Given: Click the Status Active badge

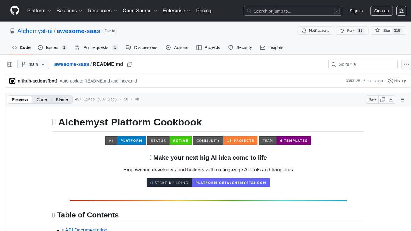Looking at the screenshot, I should coord(170,141).
